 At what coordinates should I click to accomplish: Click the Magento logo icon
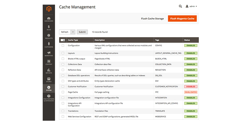49,9
